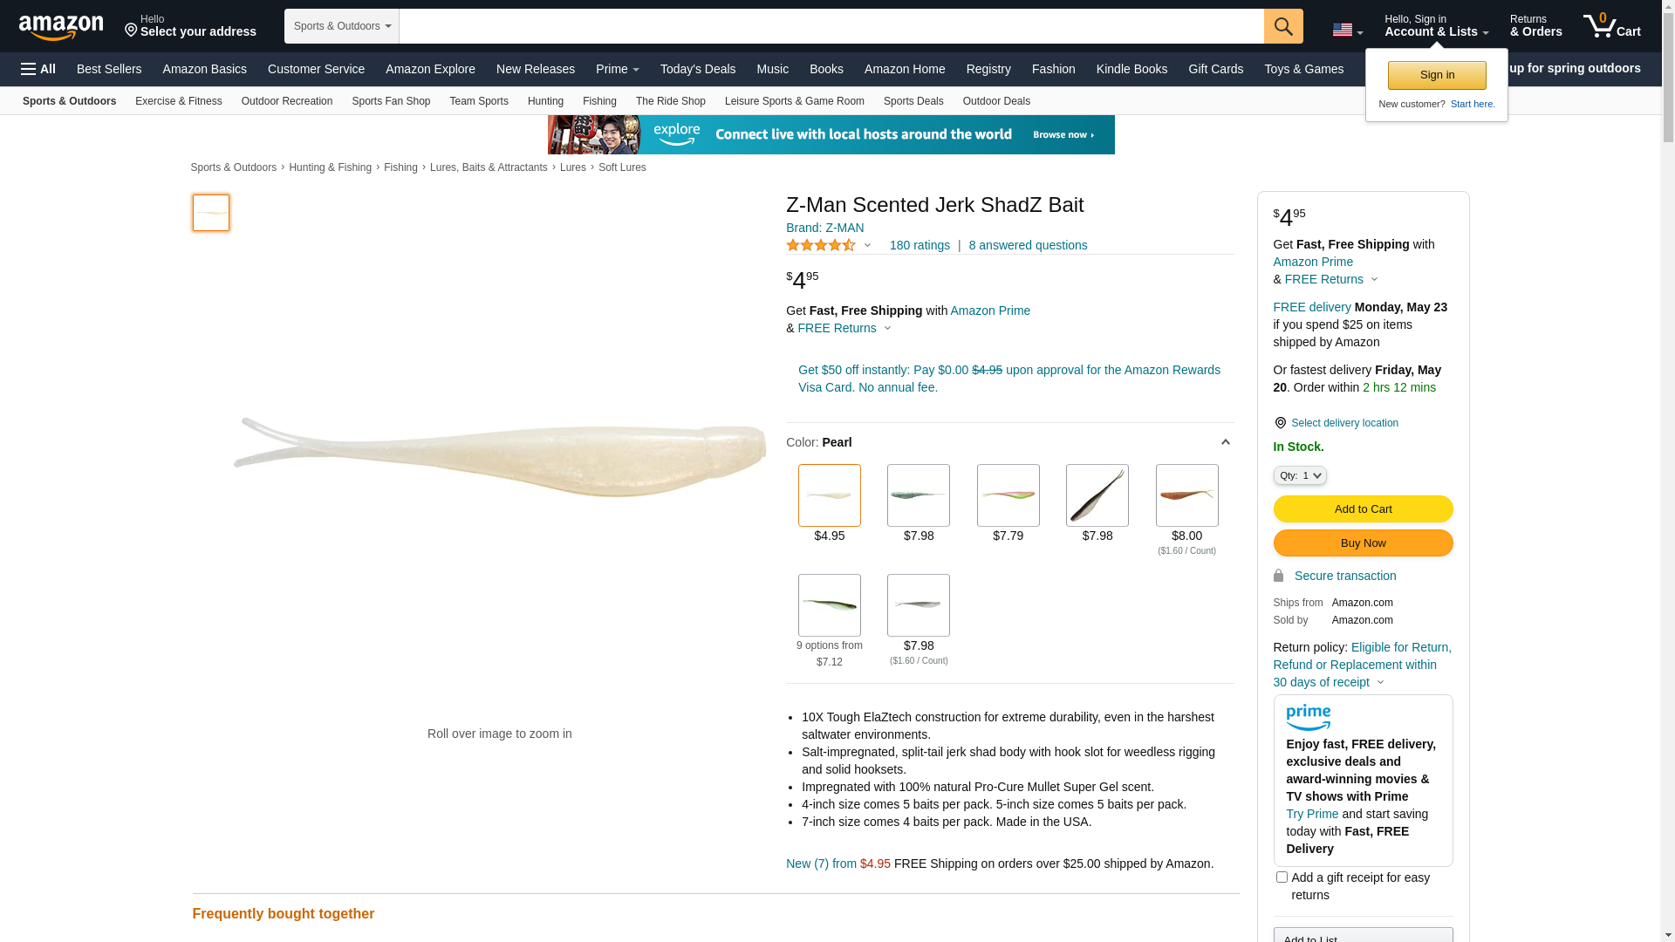This screenshot has width=1675, height=942.
Task: Open the 8 answered questions link
Action: click(x=1028, y=245)
